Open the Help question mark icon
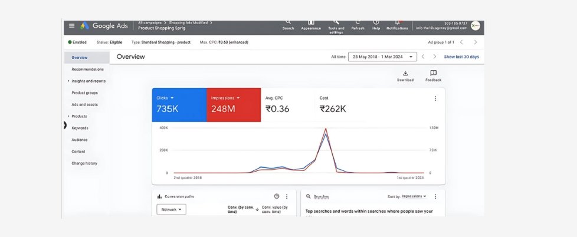This screenshot has height=237, width=577. tap(376, 22)
